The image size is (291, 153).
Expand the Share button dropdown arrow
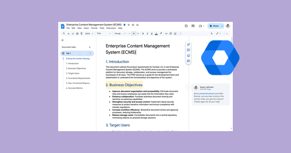222,26
